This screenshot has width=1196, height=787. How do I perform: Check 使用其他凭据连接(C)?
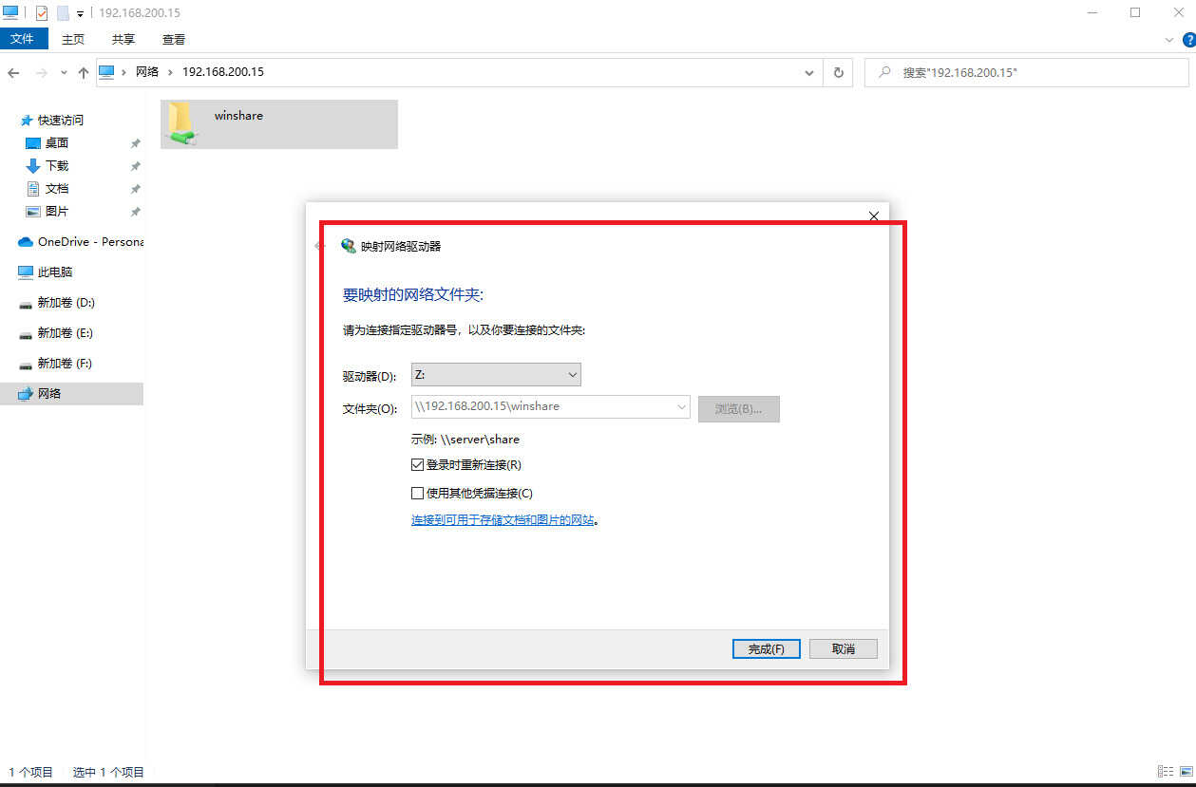coord(471,493)
